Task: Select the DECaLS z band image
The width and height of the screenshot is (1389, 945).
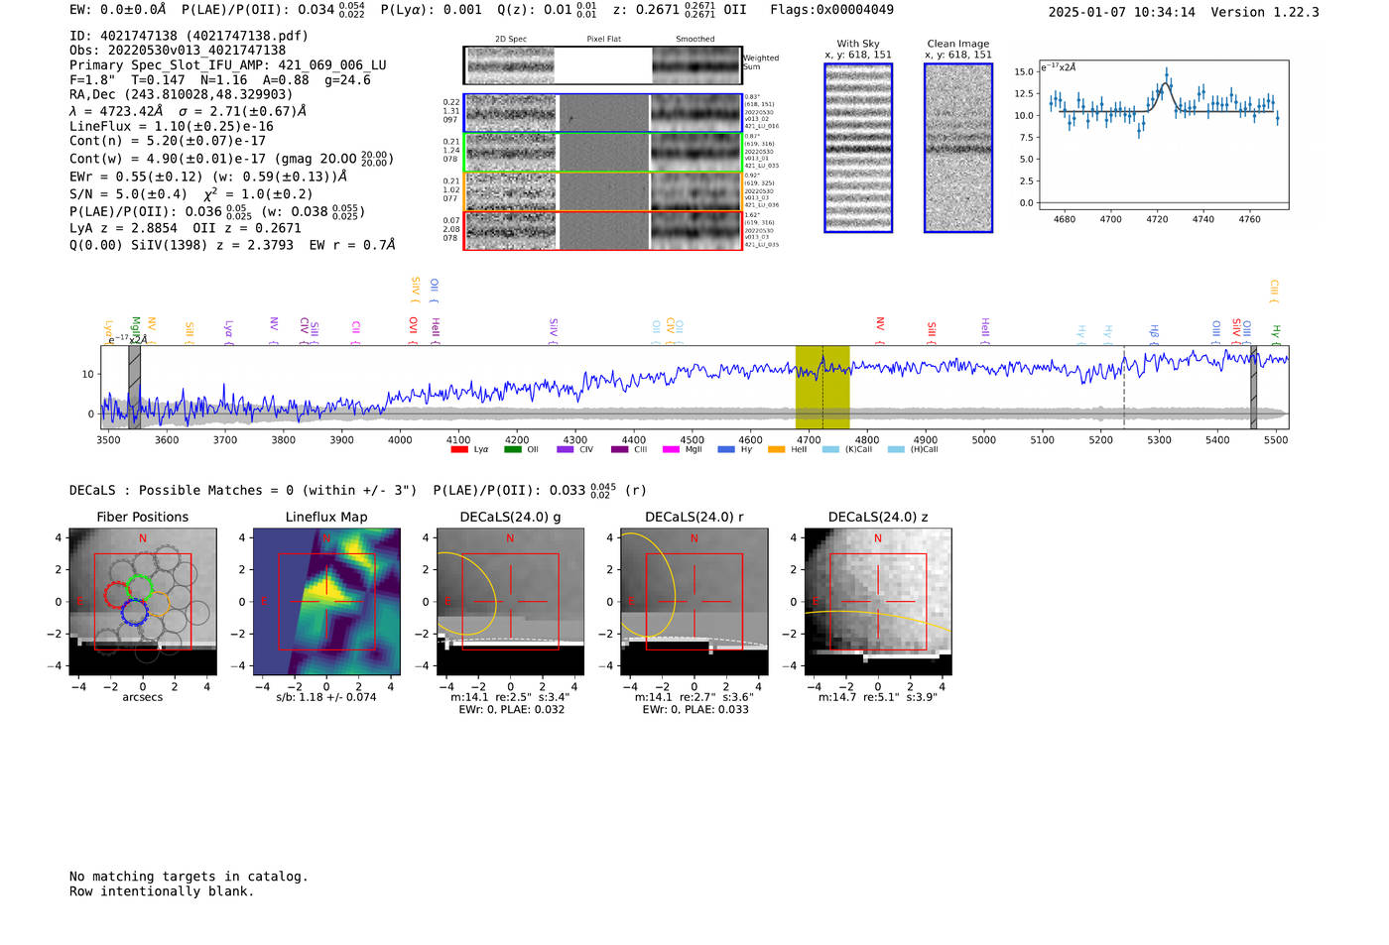Action: coord(878,602)
